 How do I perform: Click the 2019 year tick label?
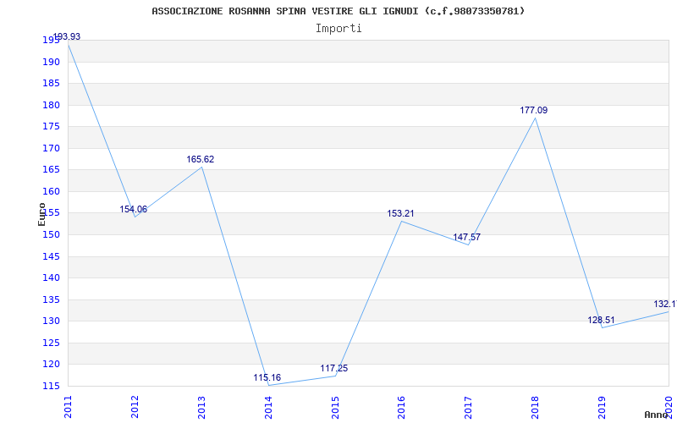(602, 407)
